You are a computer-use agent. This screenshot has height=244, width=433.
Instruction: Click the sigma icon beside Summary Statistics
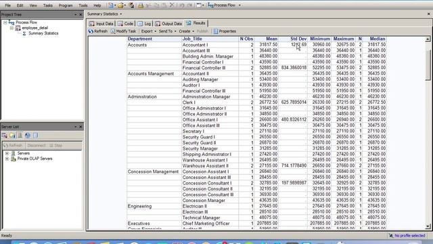[24, 33]
